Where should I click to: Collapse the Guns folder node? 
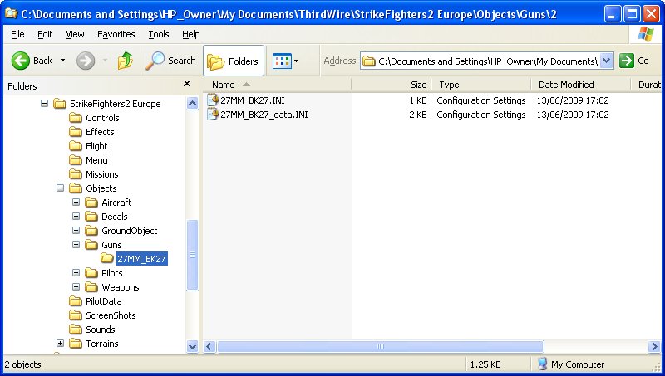(76, 244)
